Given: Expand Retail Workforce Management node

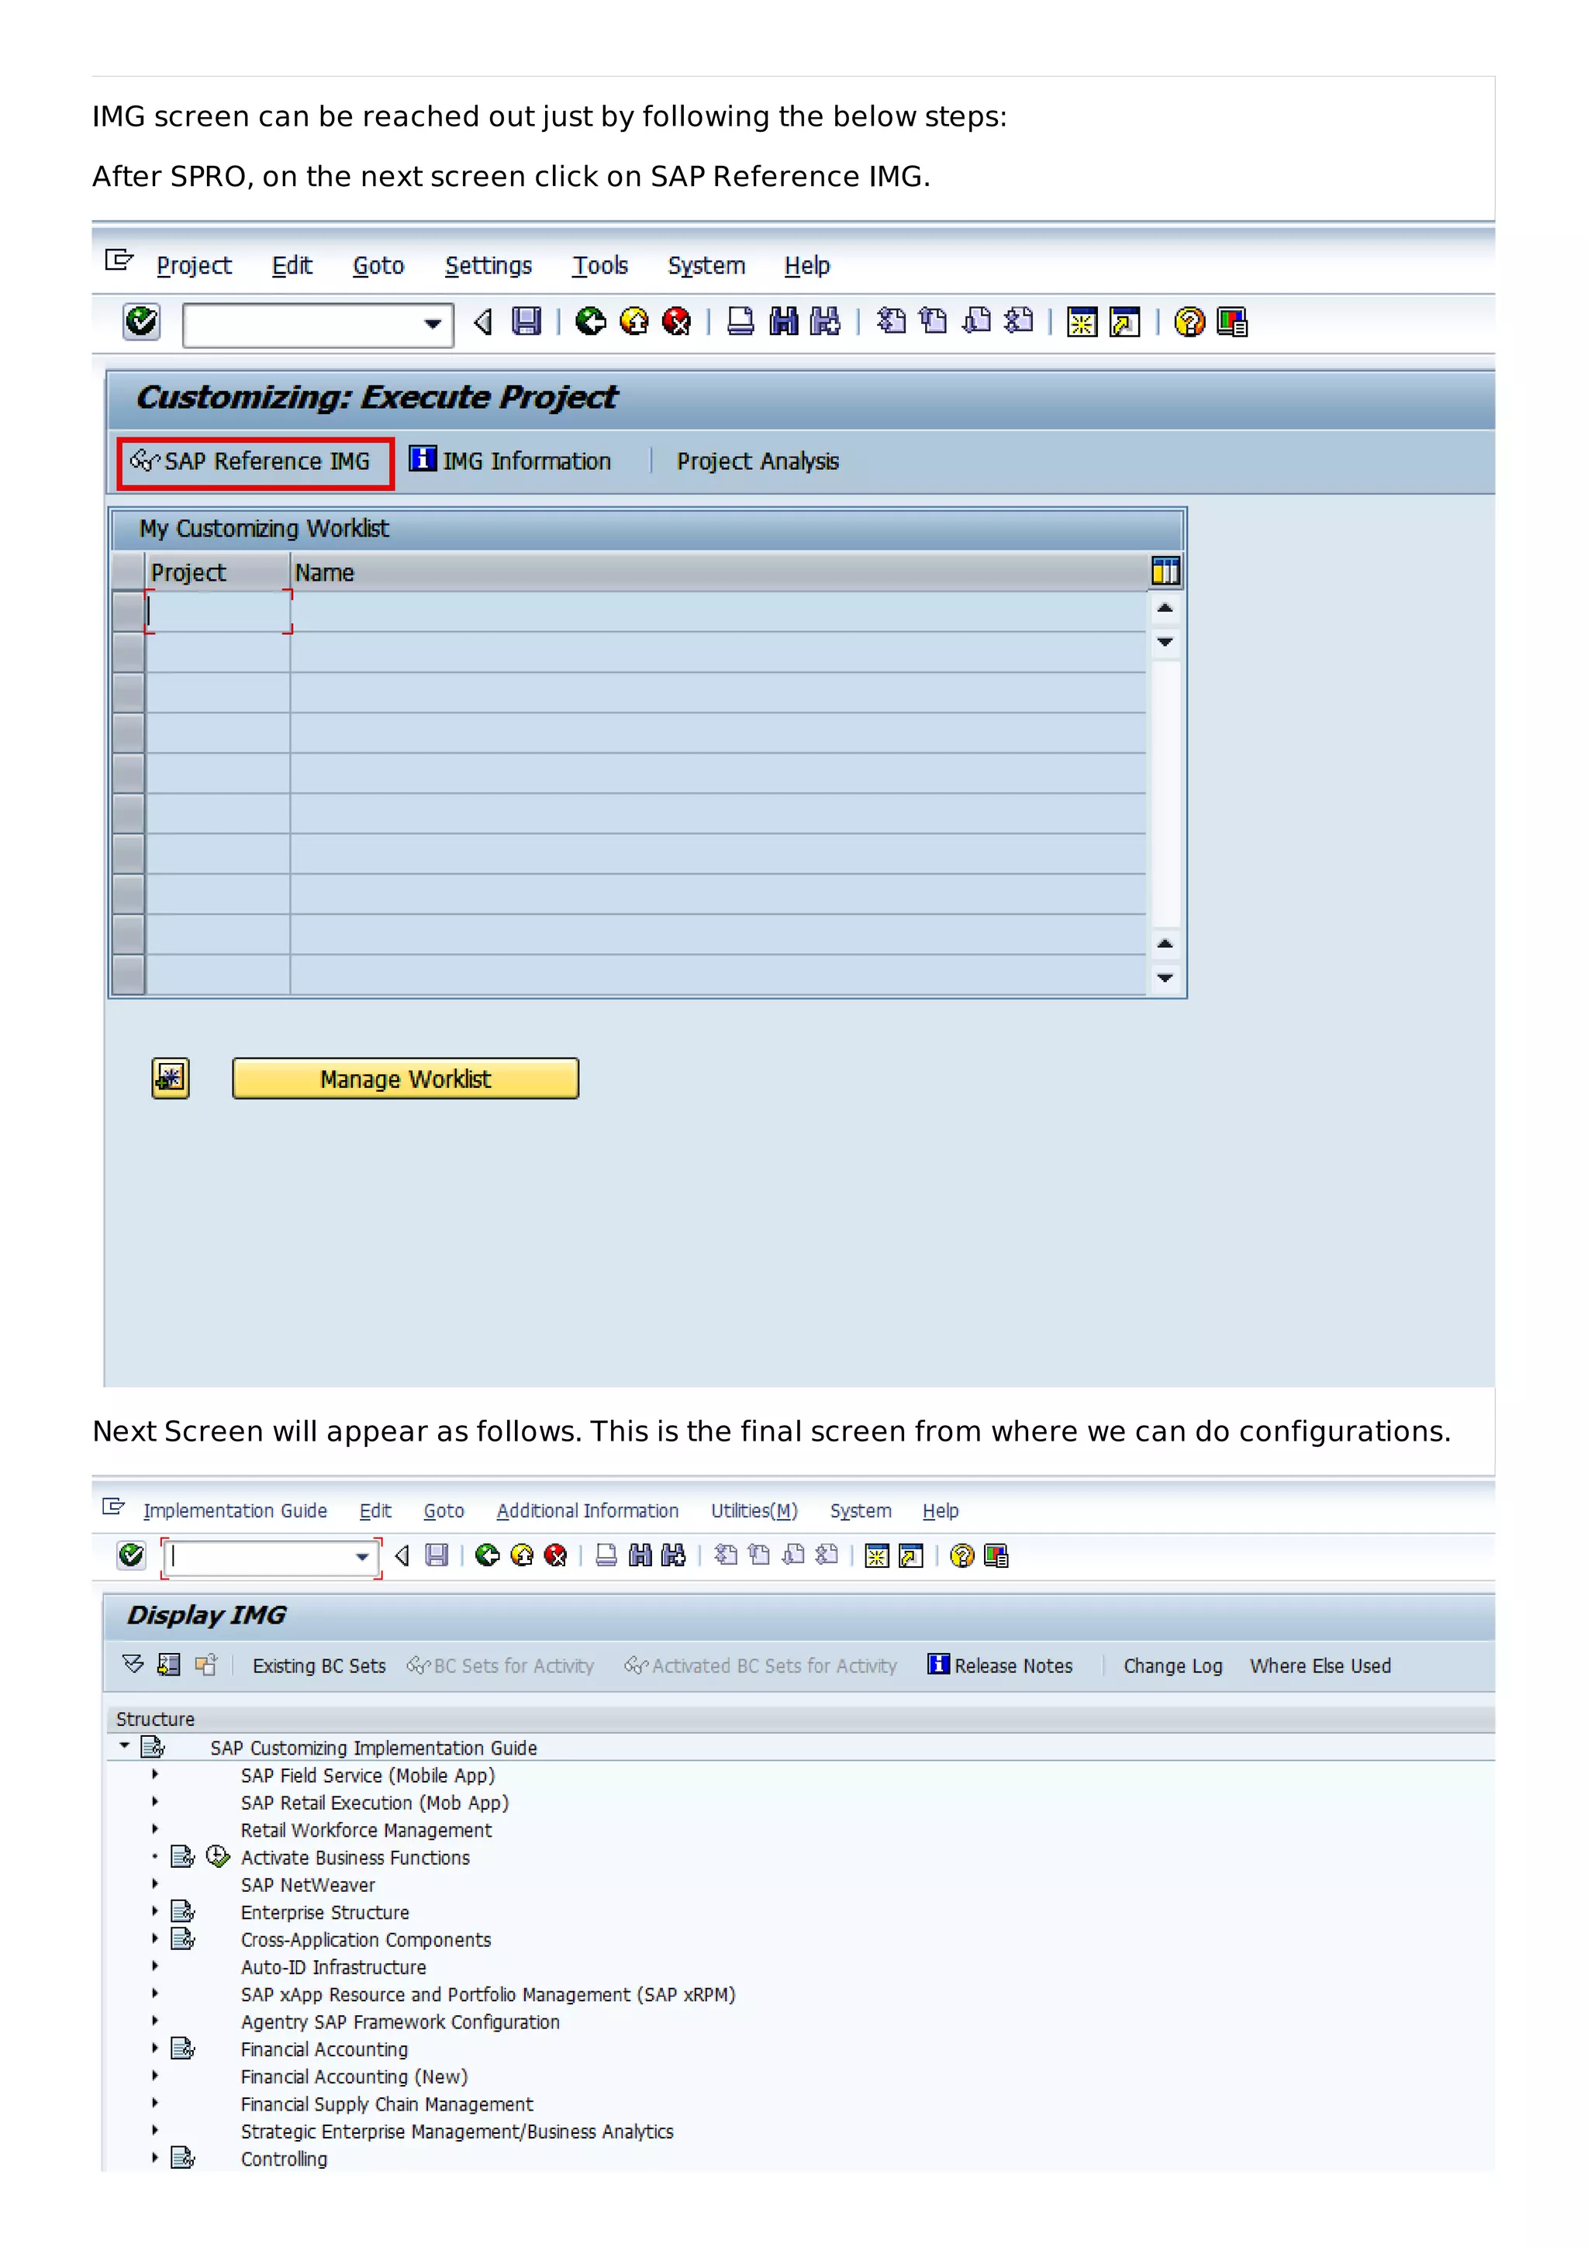Looking at the screenshot, I should pyautogui.click(x=154, y=1828).
